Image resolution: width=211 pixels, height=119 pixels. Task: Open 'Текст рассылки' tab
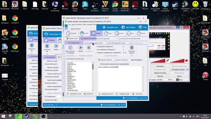121,60
